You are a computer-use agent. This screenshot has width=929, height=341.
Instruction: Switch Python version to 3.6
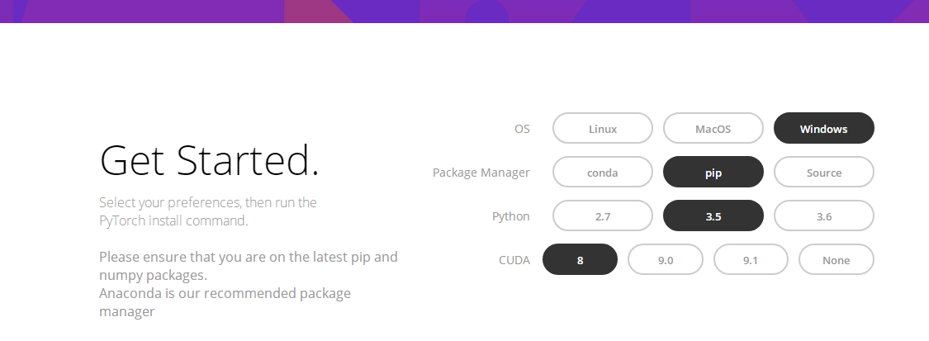click(x=823, y=216)
